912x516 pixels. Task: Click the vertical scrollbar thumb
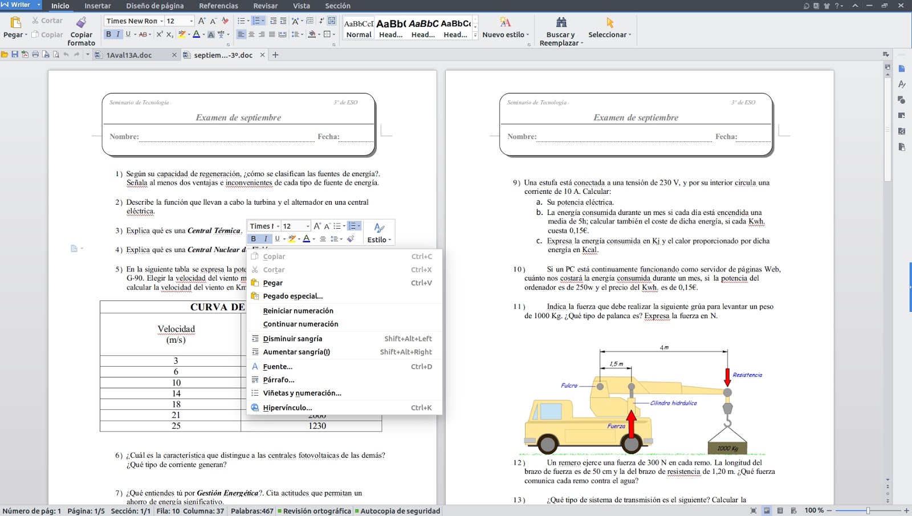(x=887, y=130)
